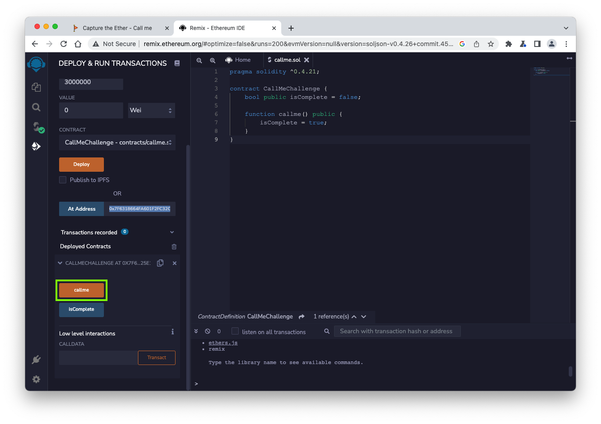Viewport: 601px width, 424px height.
Task: Copy the deployed CallMeChallenge contract address
Action: (x=160, y=263)
